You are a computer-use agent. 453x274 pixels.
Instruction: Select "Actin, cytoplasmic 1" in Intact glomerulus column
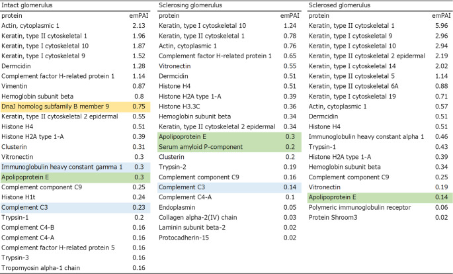point(30,26)
